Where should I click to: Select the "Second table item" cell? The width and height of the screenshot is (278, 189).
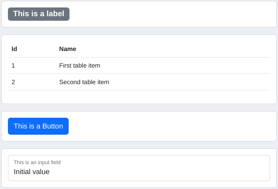84,82
